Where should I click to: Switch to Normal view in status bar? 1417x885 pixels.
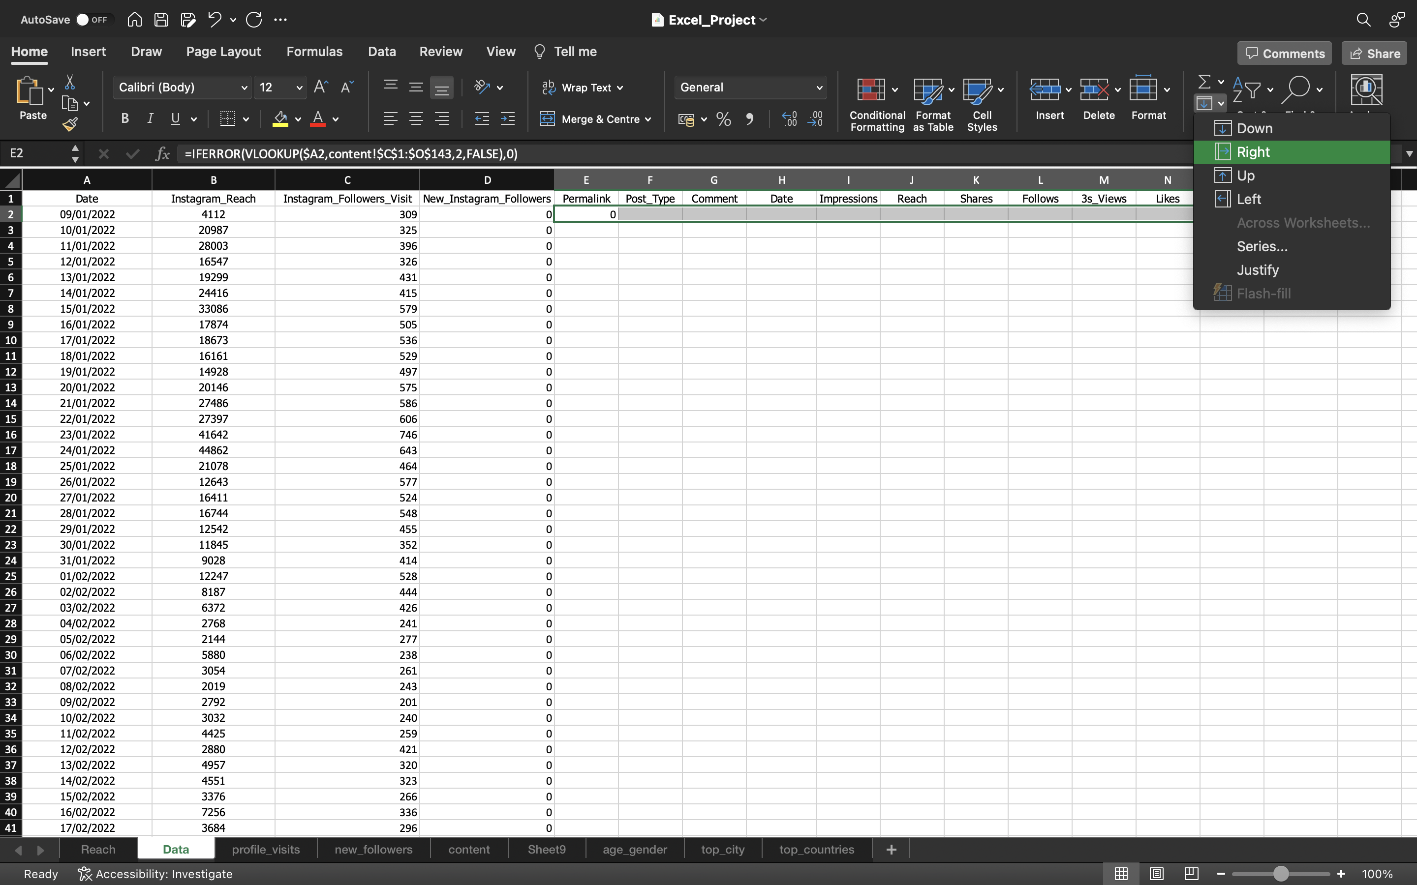tap(1121, 873)
